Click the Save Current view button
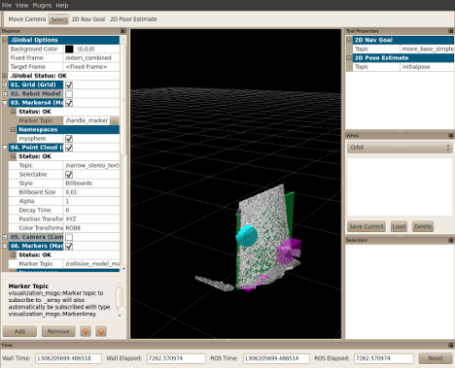The image size is (455, 368). (x=367, y=226)
